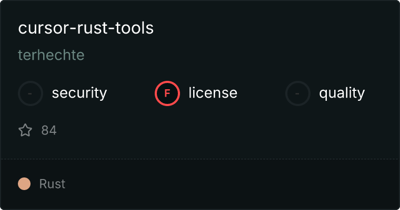
Task: Click the star outline icon
Action: (x=25, y=130)
